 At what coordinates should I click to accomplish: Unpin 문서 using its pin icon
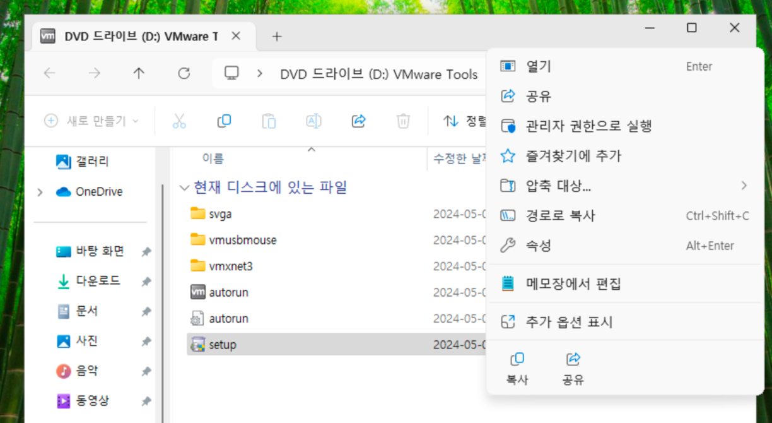pos(146,312)
